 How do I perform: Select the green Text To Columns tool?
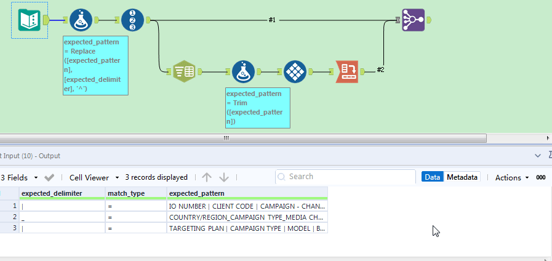coord(185,71)
